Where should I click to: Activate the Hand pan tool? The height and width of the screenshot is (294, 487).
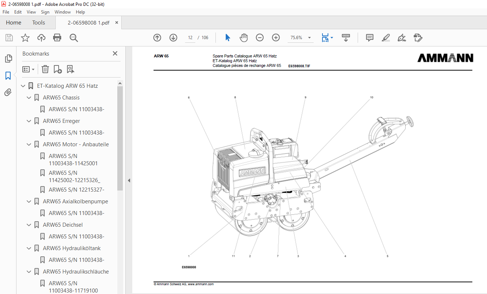(244, 38)
